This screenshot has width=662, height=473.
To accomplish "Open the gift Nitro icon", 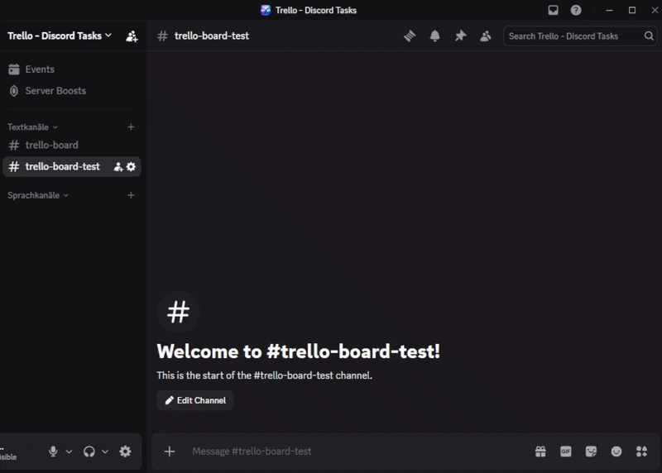I will 540,451.
